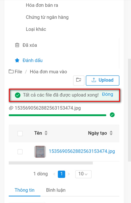Click the green upload progress bar

point(57,115)
